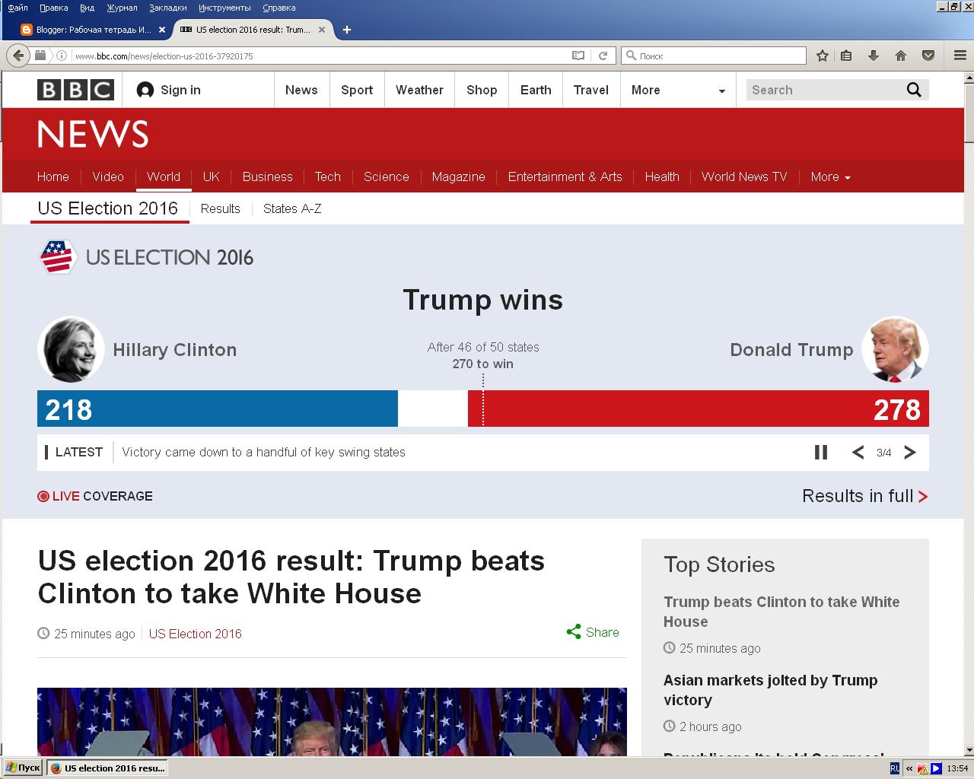Screen dimensions: 974x779
Task: Select World in News navigation
Action: (x=164, y=176)
